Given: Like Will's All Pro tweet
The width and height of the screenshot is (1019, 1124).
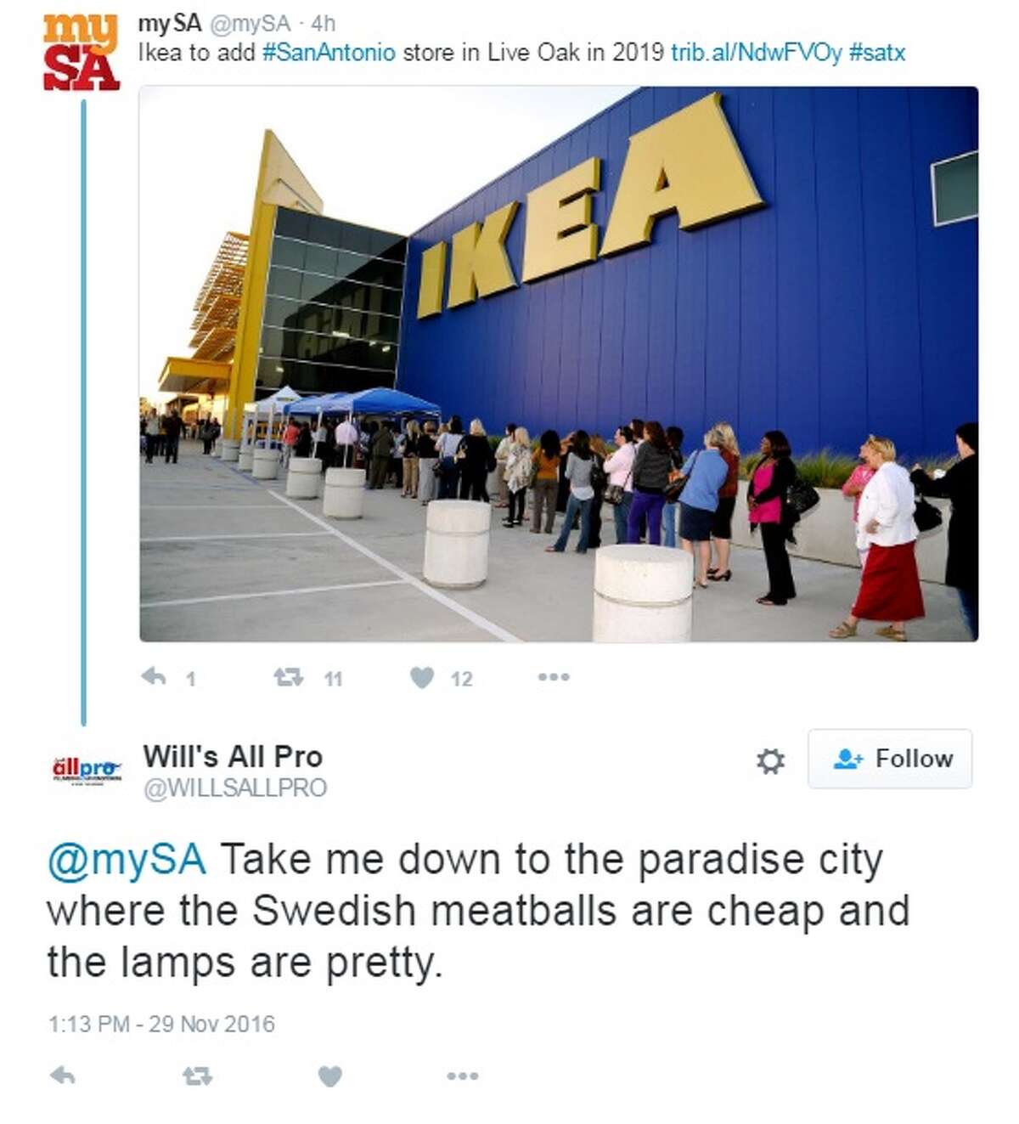Looking at the screenshot, I should point(329,1076).
